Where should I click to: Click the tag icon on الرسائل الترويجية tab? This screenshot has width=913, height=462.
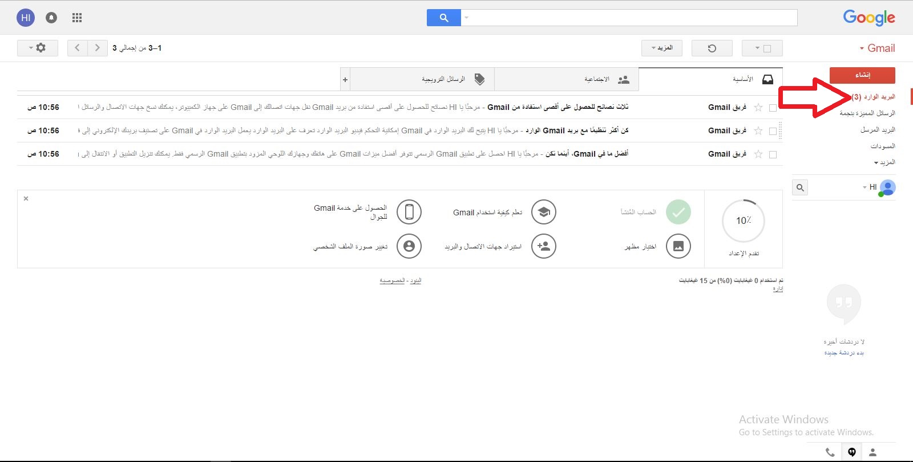tap(479, 79)
